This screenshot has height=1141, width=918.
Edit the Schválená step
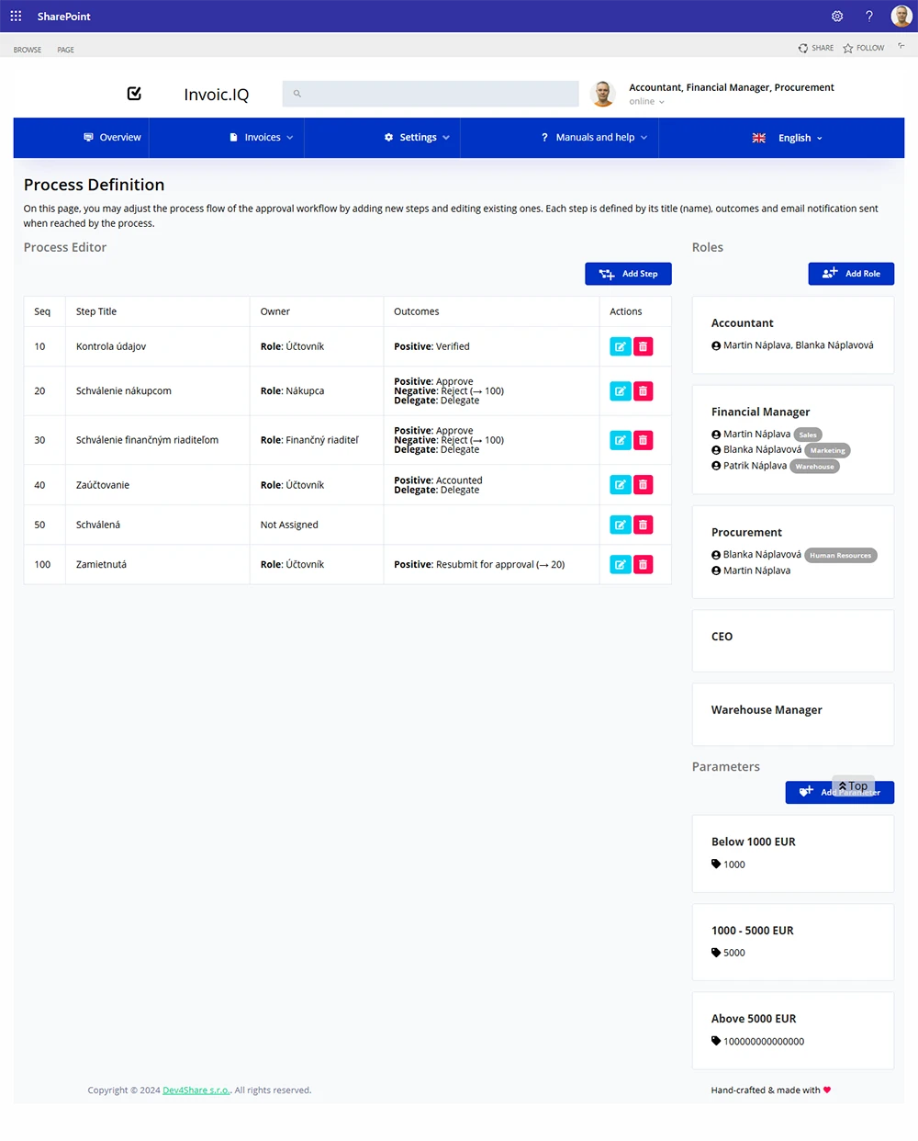click(620, 525)
